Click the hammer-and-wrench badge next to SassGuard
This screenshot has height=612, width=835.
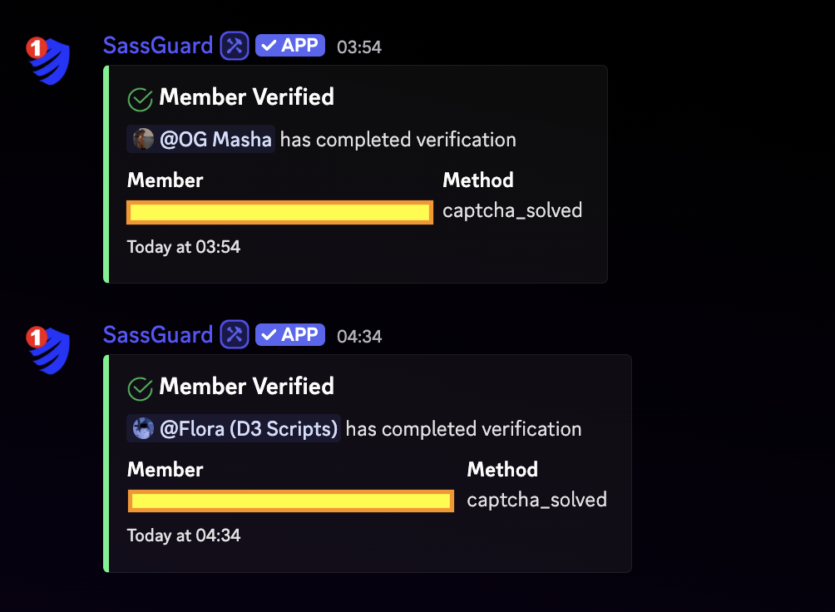pyautogui.click(x=234, y=45)
